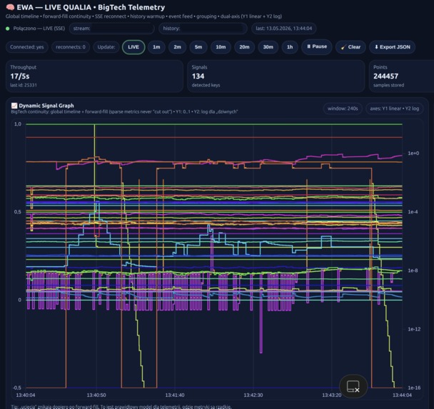Set update interval to 20m
The image size is (434, 409).
244,47
